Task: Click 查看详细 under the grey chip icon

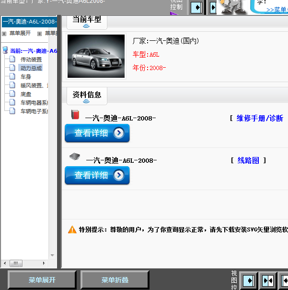Action: point(97,175)
